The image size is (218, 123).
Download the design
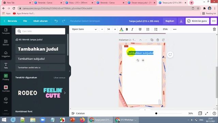pos(181,21)
